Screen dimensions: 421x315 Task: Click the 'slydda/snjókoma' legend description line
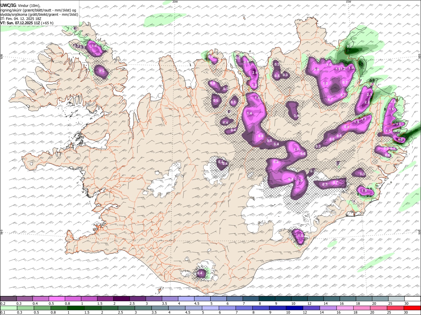click(39, 14)
